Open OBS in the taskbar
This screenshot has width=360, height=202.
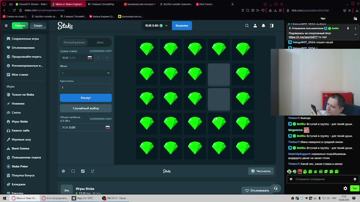tap(115, 198)
